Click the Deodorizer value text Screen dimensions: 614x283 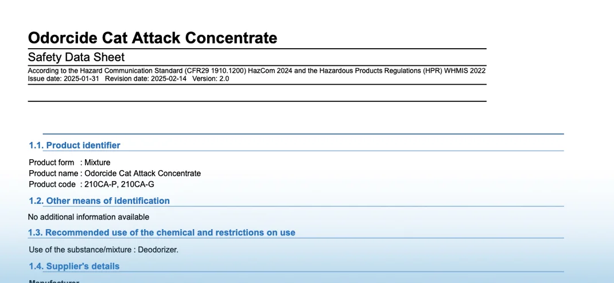(158, 250)
